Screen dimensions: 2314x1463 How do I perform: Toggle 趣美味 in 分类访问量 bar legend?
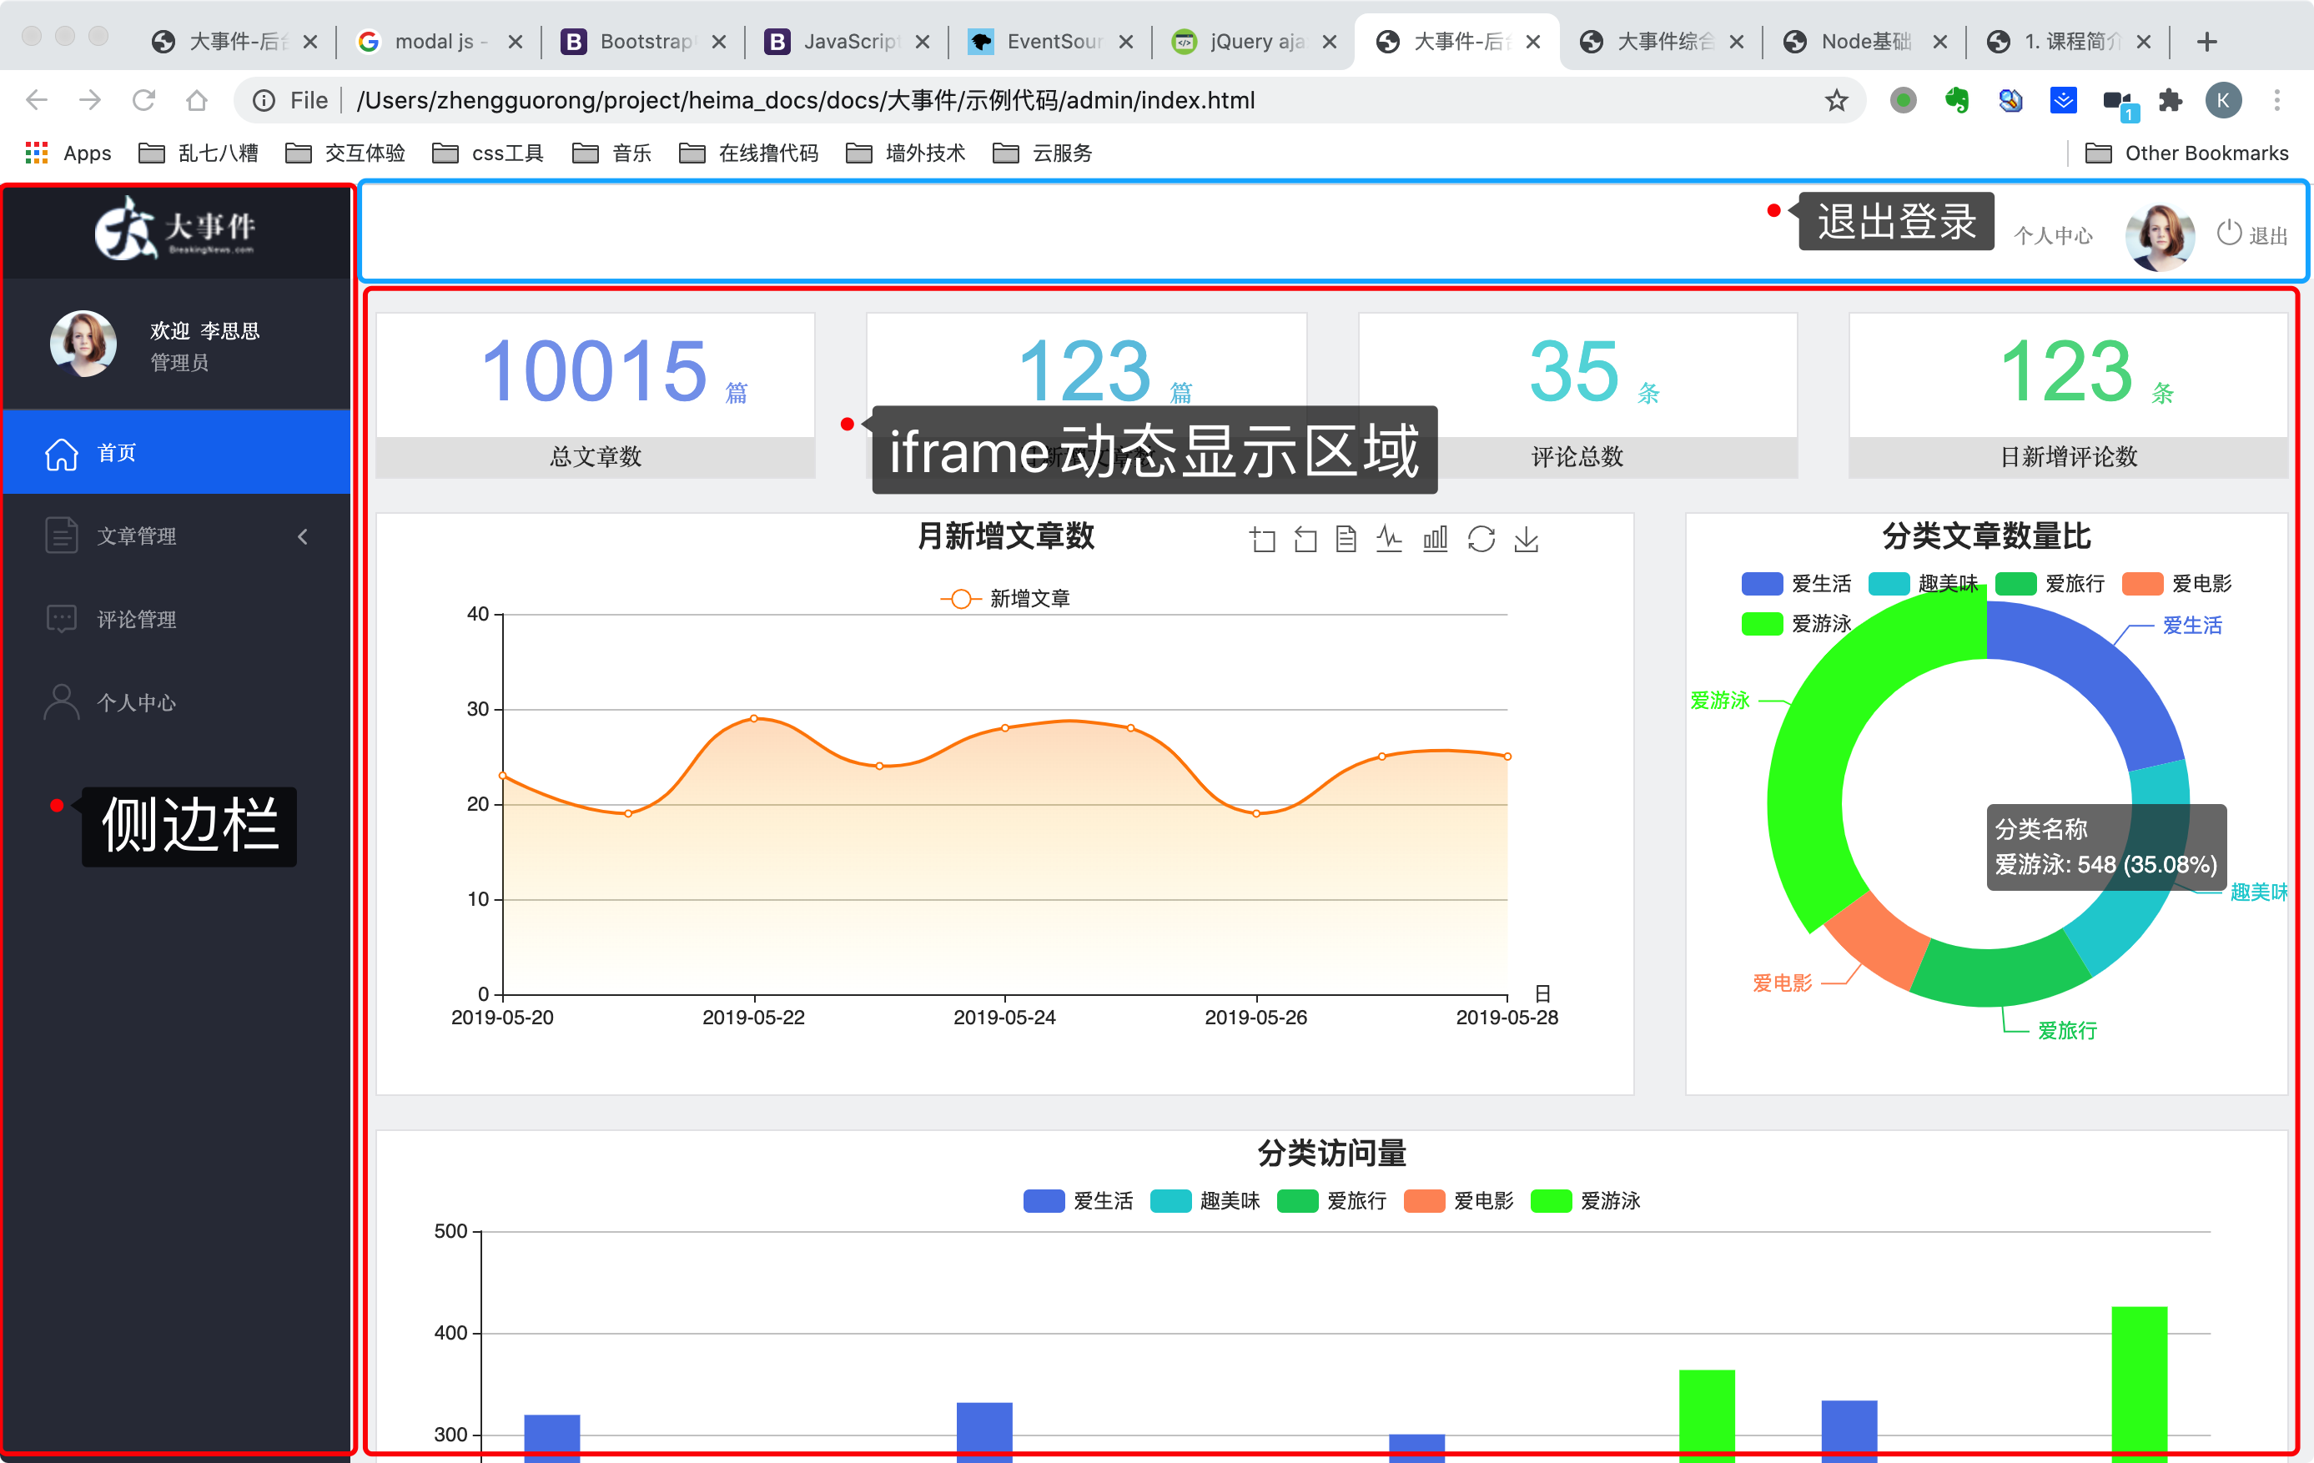click(1205, 1201)
